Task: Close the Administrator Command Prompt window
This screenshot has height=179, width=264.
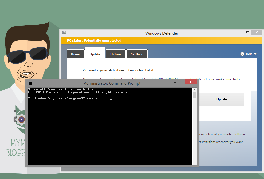Action: (191, 82)
